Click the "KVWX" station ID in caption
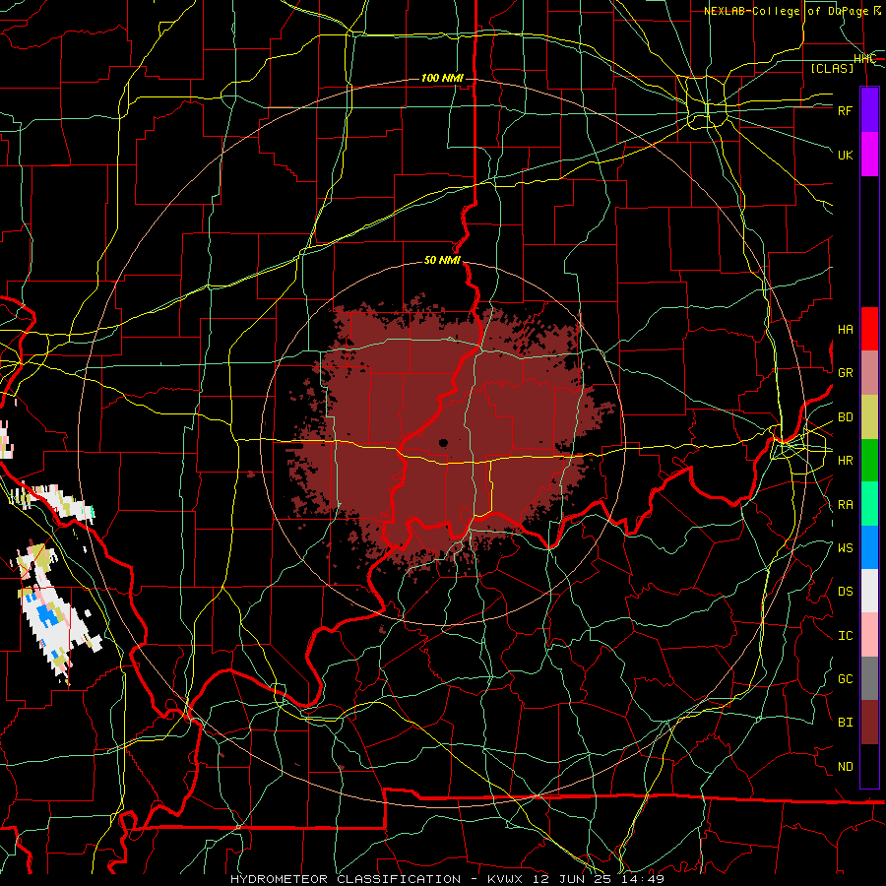The width and height of the screenshot is (886, 886). point(506,879)
